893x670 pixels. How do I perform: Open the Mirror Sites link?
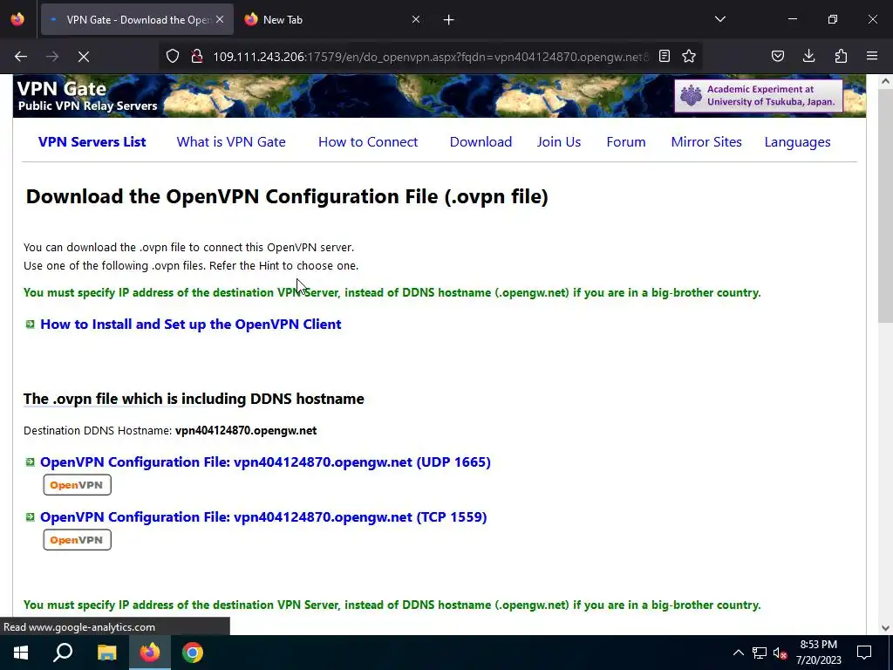tap(706, 142)
